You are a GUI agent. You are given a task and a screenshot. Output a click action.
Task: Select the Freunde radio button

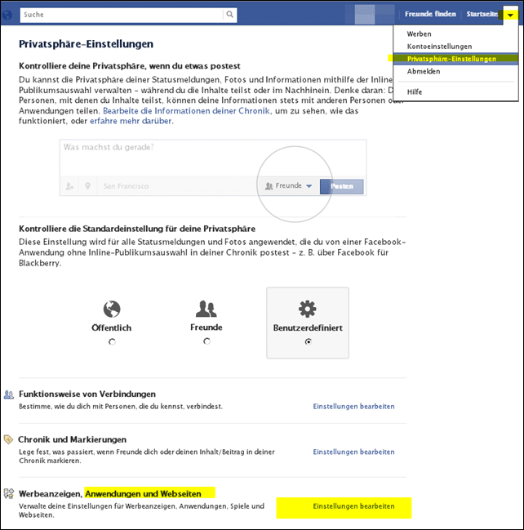206,341
